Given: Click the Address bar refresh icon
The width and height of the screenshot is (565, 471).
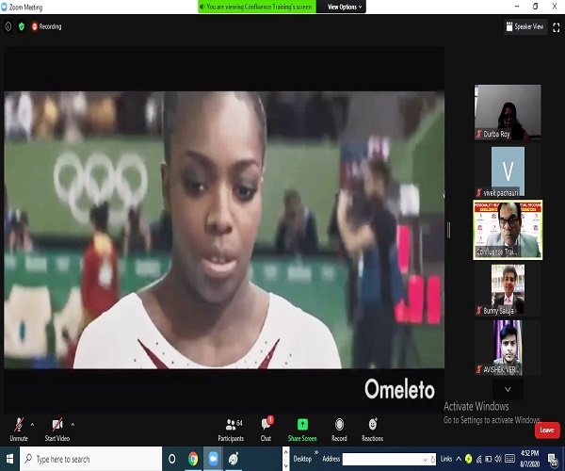Looking at the screenshot, I should (x=433, y=460).
